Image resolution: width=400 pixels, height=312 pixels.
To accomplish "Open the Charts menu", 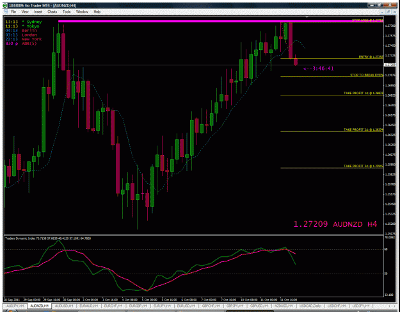I will 52,12.
